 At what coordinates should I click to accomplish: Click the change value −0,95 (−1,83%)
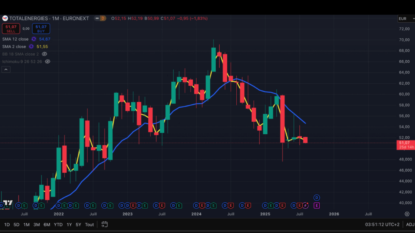pyautogui.click(x=192, y=19)
